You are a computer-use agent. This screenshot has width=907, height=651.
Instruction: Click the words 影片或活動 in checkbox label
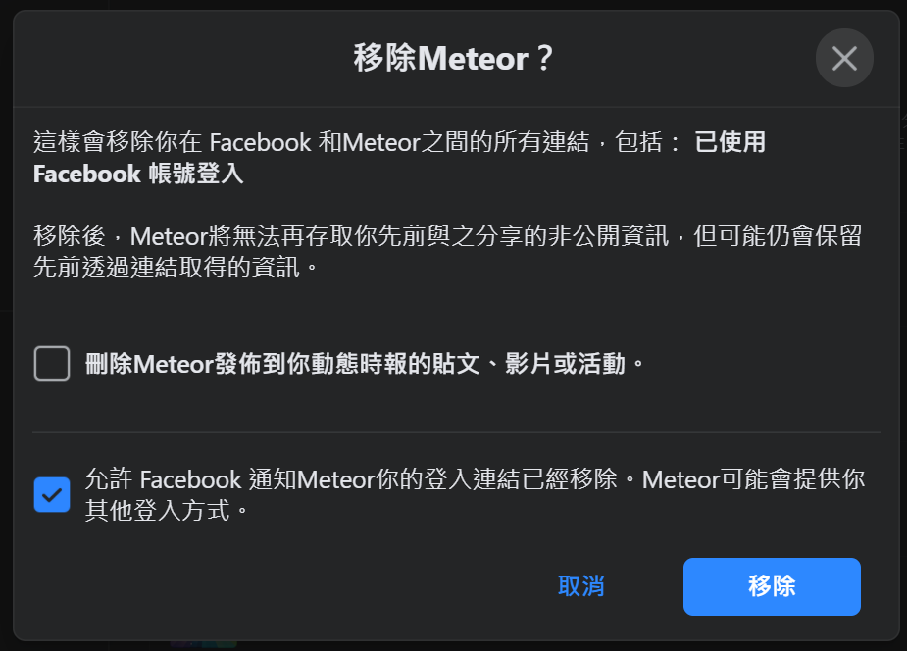coord(565,364)
